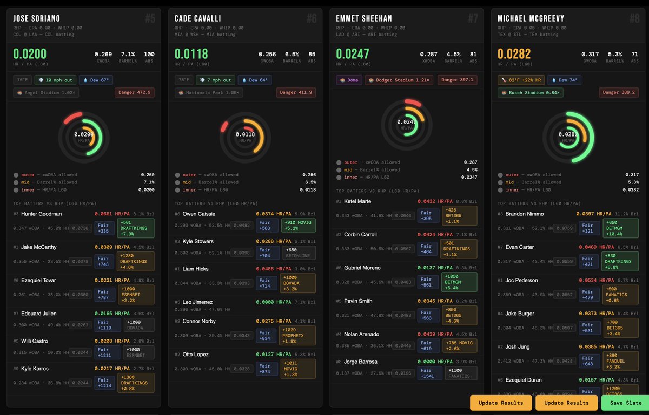Click the Danger 411.9 badge

[x=296, y=93]
